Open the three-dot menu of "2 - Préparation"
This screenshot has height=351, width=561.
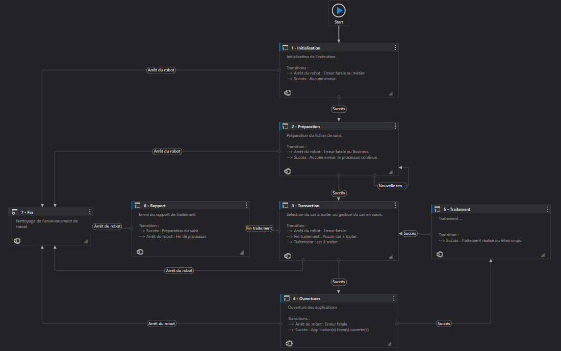pos(395,126)
